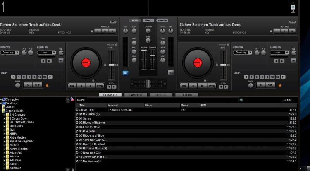Pause the right deck
This screenshot has width=310, height=171.
(x=193, y=85)
